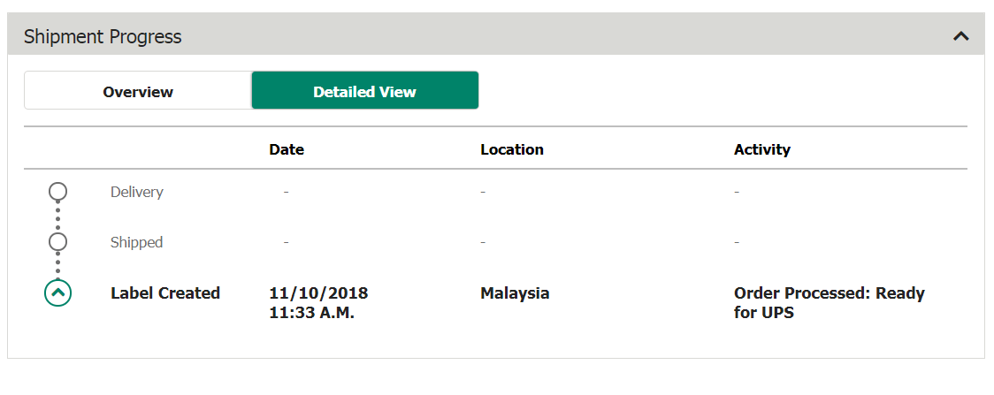Switch to the Overview tab
This screenshot has width=994, height=395.
pyautogui.click(x=138, y=90)
